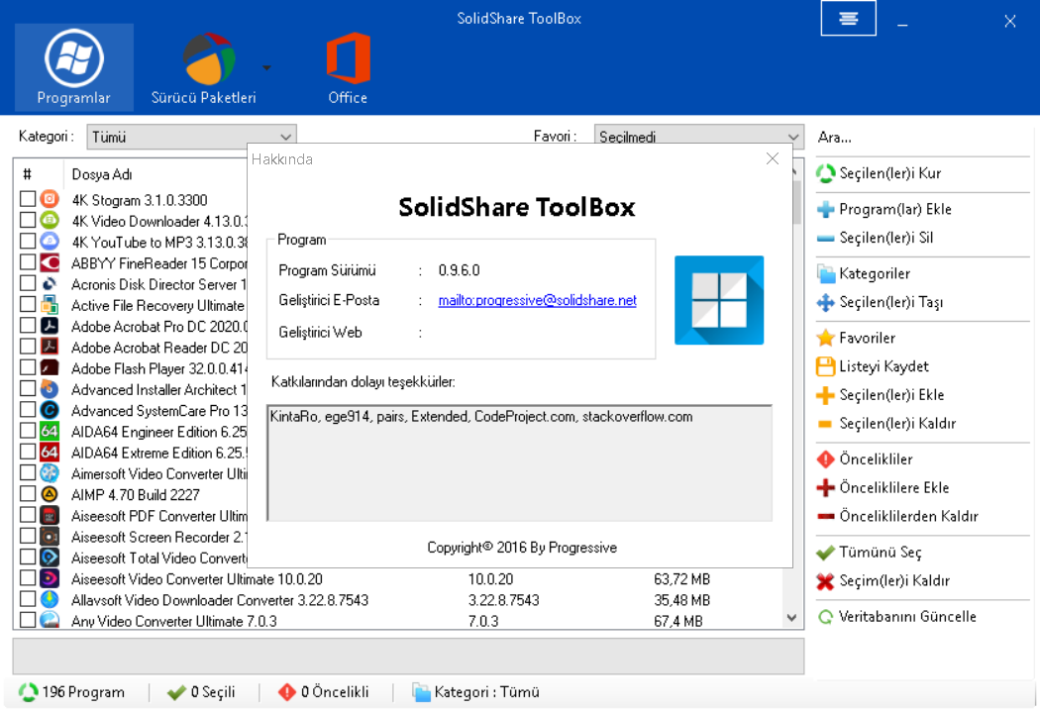Viewport: 1040px width, 712px height.
Task: Click the list scrollbar down arrow
Action: [x=791, y=618]
